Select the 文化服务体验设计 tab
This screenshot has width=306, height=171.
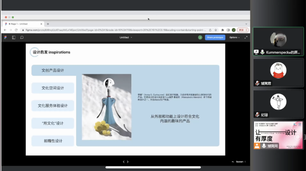point(53,106)
